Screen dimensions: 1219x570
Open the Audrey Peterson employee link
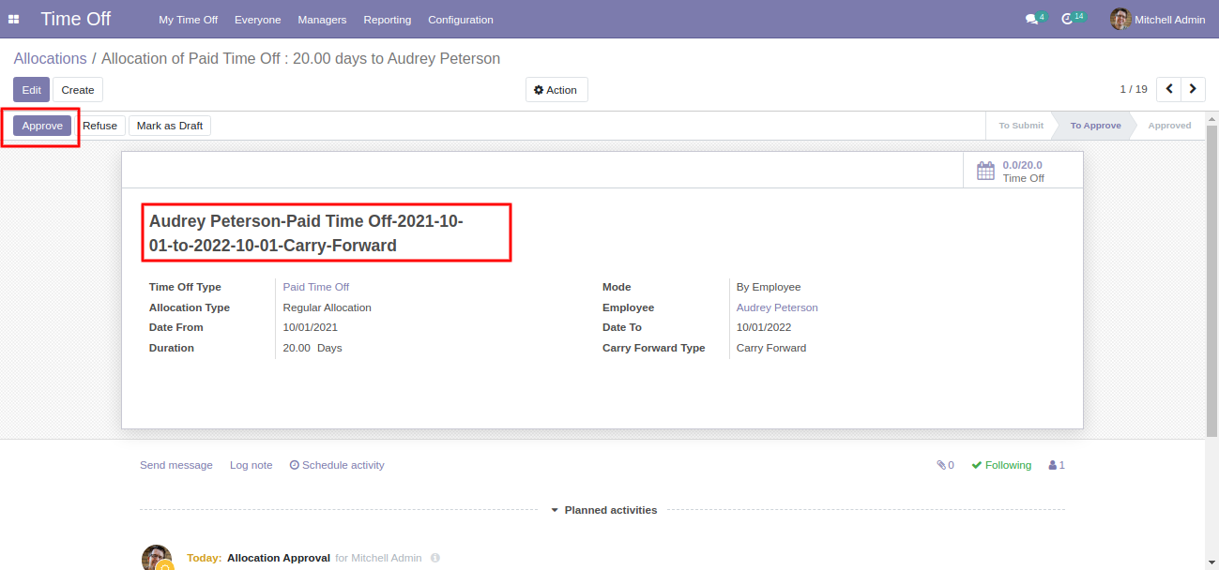coord(777,307)
